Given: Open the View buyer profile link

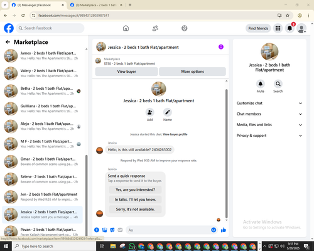Looking at the screenshot, I should [175, 134].
